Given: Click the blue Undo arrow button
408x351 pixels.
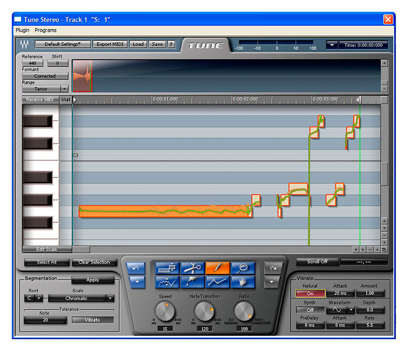Looking at the screenshot, I should pyautogui.click(x=135, y=268).
